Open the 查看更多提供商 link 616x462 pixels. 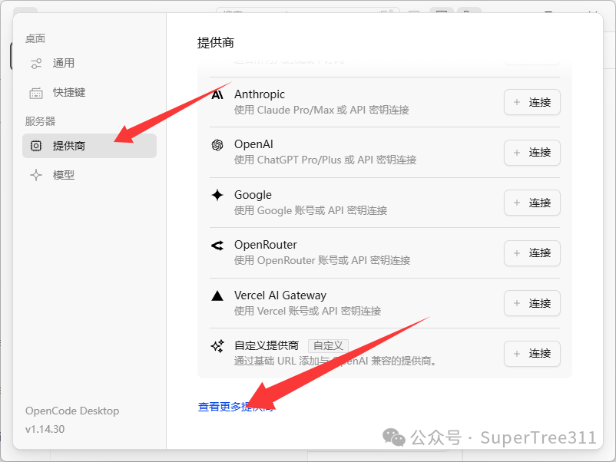click(x=235, y=407)
